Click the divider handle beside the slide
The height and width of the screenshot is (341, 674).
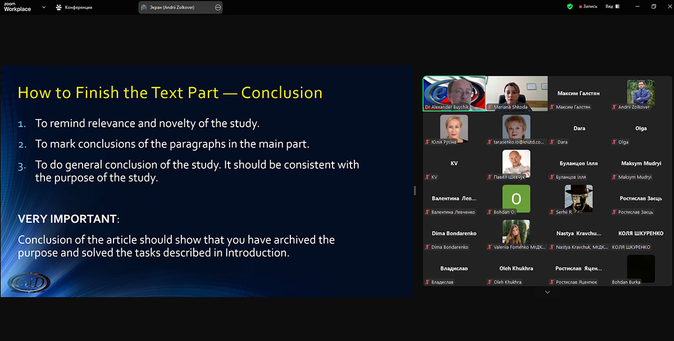pyautogui.click(x=415, y=191)
